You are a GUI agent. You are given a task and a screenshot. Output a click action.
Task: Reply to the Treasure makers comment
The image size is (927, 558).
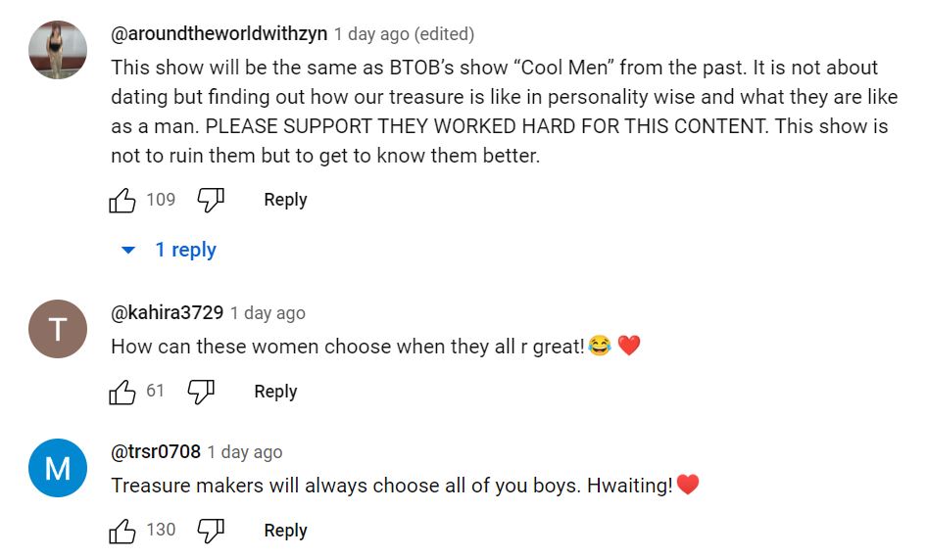pos(285,531)
